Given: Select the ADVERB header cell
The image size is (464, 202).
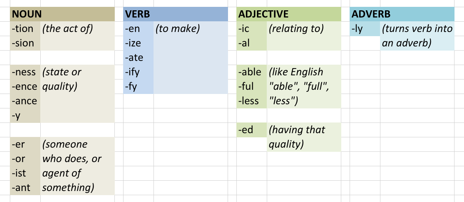Looking at the screenshot, I should tap(402, 14).
